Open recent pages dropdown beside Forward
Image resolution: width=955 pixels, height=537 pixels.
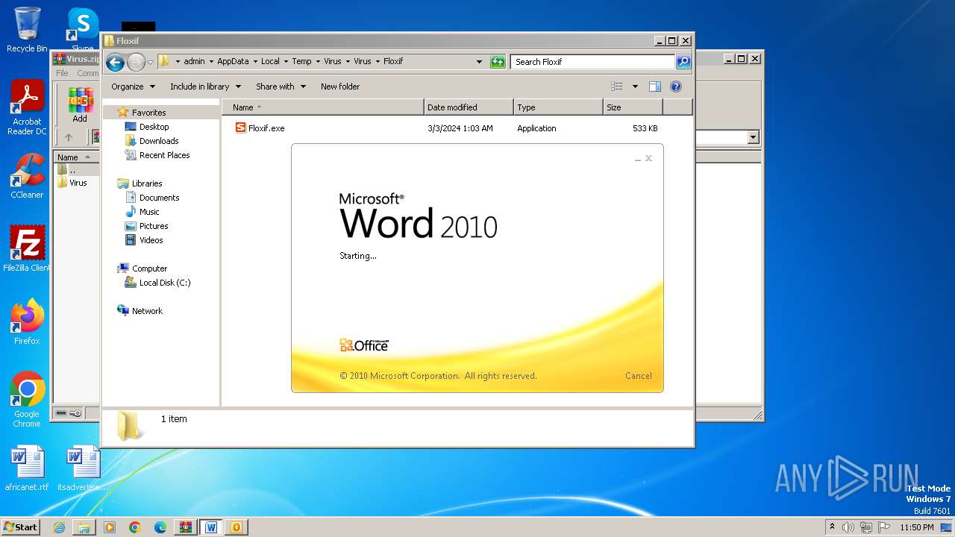click(151, 62)
